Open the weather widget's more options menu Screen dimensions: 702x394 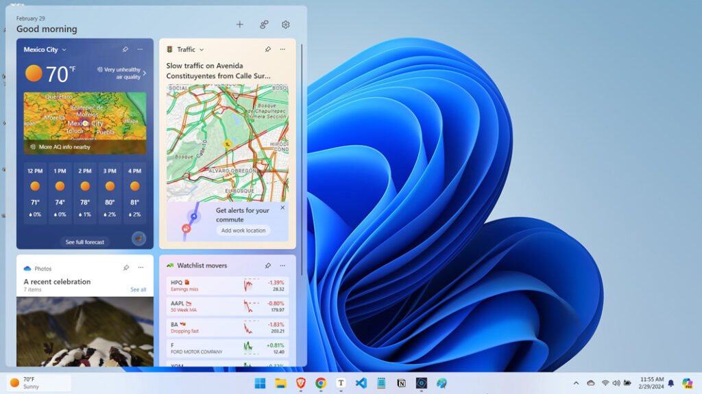click(140, 49)
